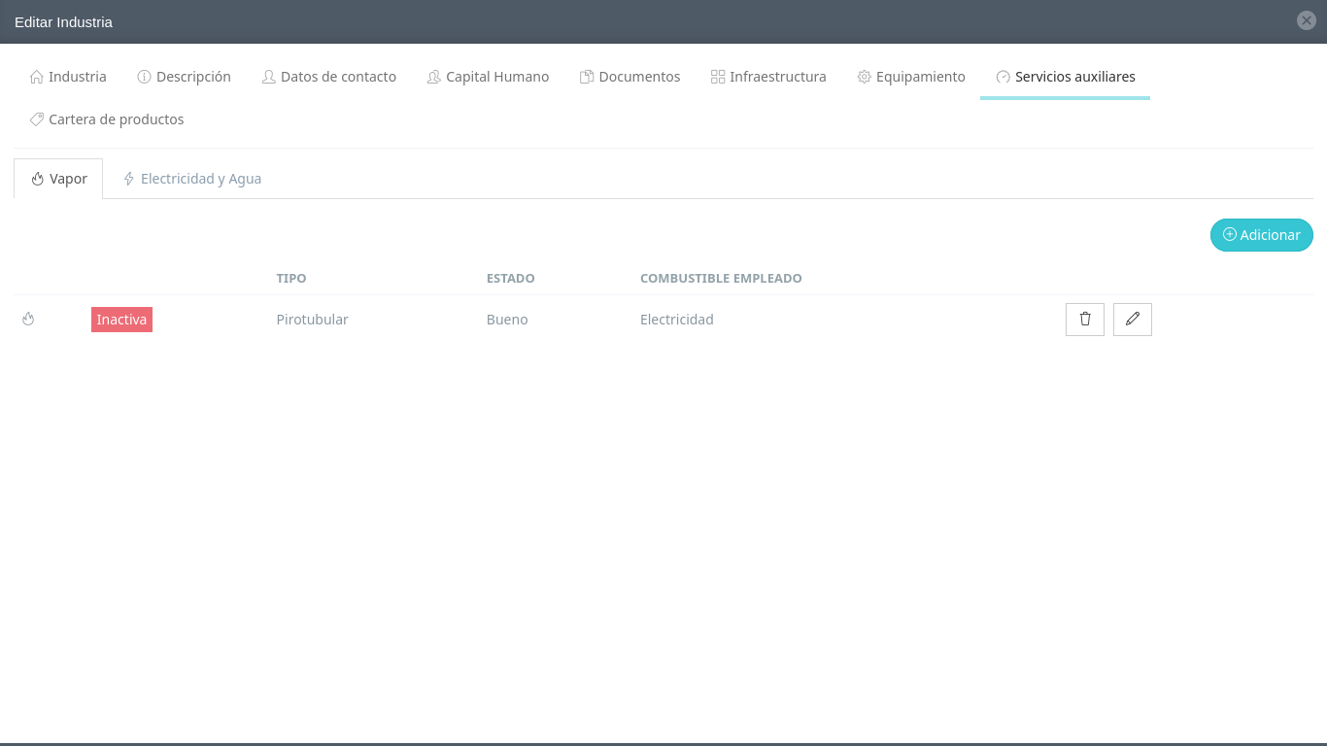Screen dimensions: 1327x746
Task: Close the Editar Industria dialog
Action: pos(1306,20)
